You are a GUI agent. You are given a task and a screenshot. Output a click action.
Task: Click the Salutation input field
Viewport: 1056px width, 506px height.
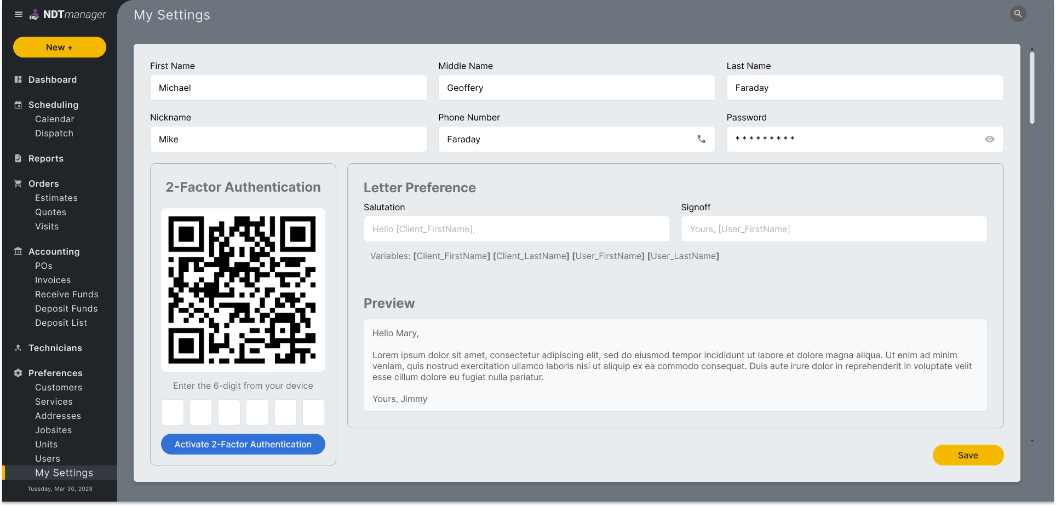point(516,229)
